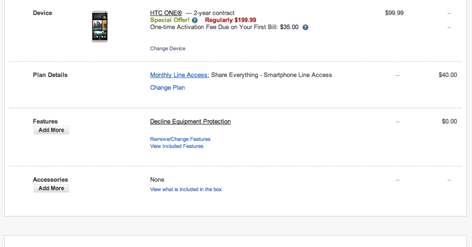Image resolution: width=472 pixels, height=247 pixels.
Task: Click the HTC One phone thumbnail image
Action: (100, 27)
